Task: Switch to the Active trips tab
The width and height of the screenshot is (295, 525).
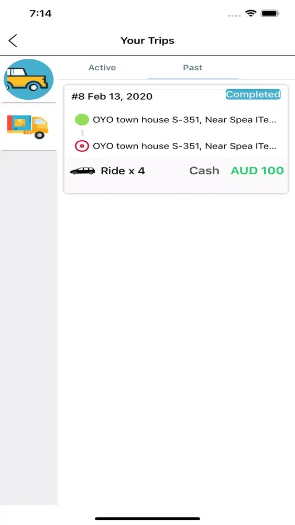Action: [x=102, y=68]
